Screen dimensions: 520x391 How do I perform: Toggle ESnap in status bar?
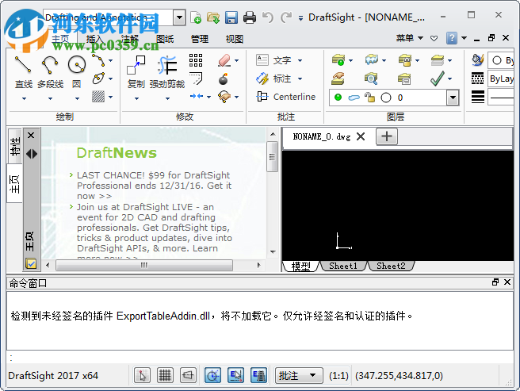coord(235,375)
